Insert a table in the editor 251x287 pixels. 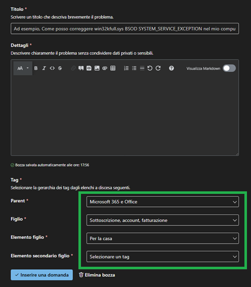pos(113,68)
